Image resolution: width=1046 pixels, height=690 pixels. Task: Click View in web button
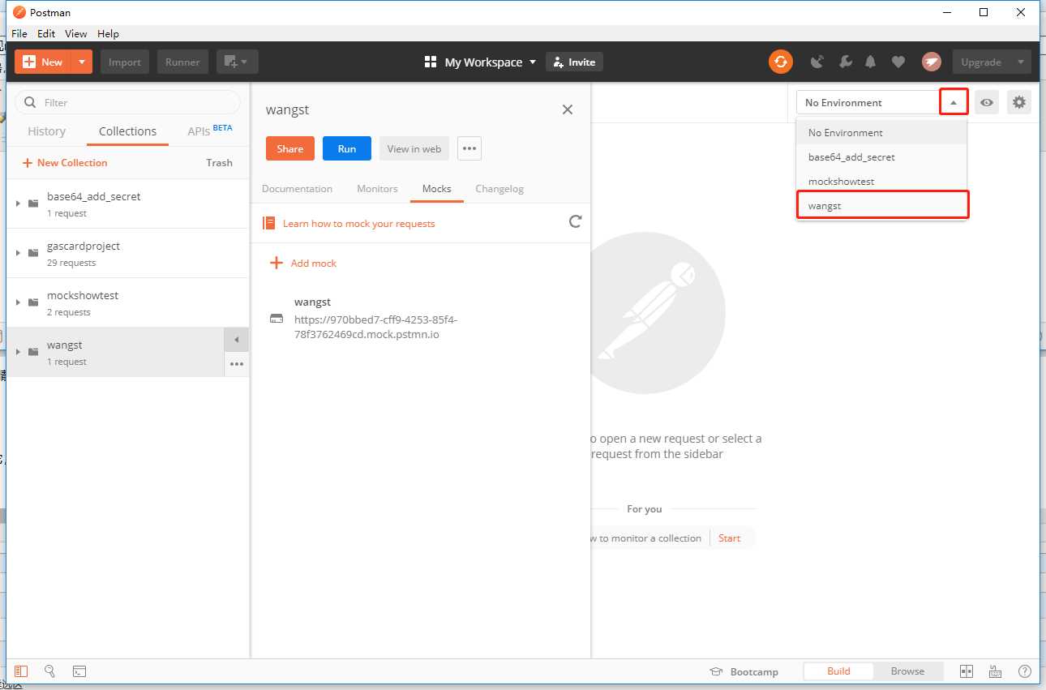(414, 148)
